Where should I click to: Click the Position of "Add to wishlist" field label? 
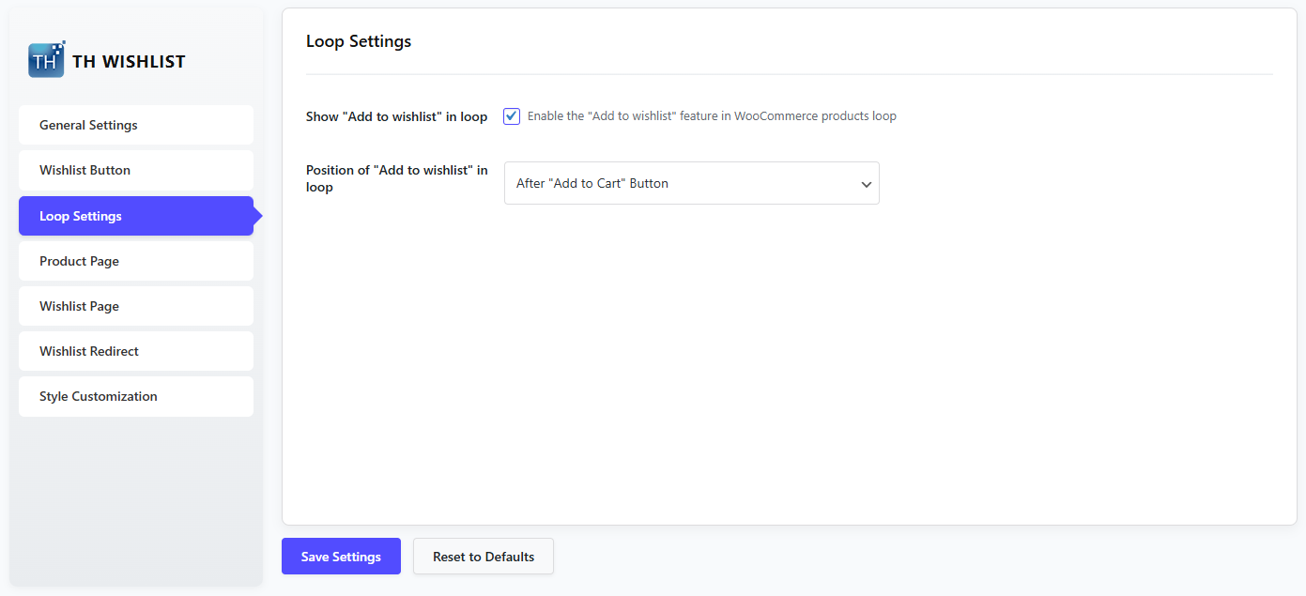[x=396, y=178]
